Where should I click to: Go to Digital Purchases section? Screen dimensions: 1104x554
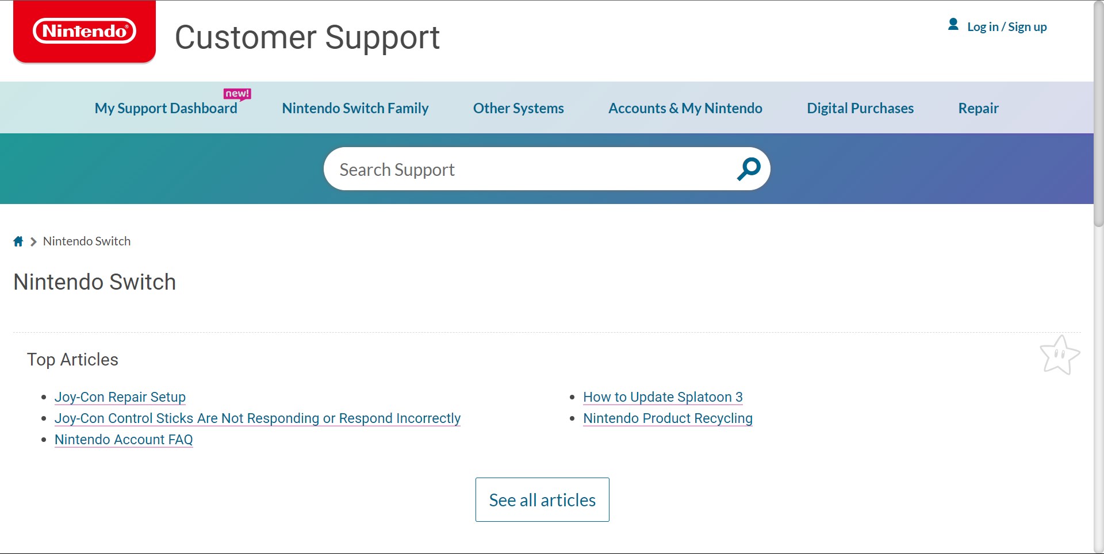coord(860,109)
